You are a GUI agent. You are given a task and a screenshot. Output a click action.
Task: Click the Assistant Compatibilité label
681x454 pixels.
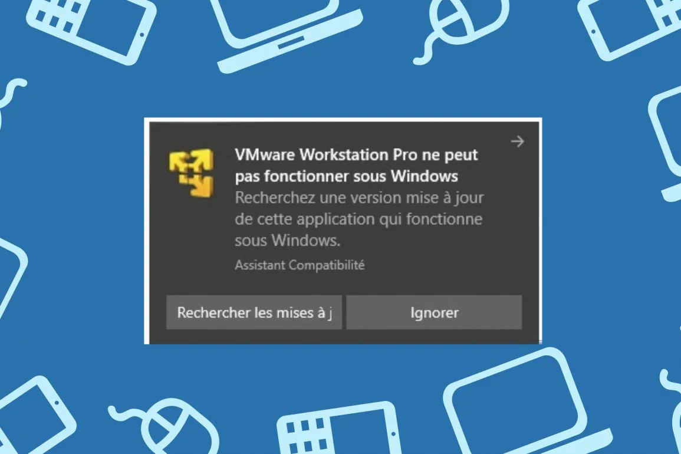click(300, 265)
